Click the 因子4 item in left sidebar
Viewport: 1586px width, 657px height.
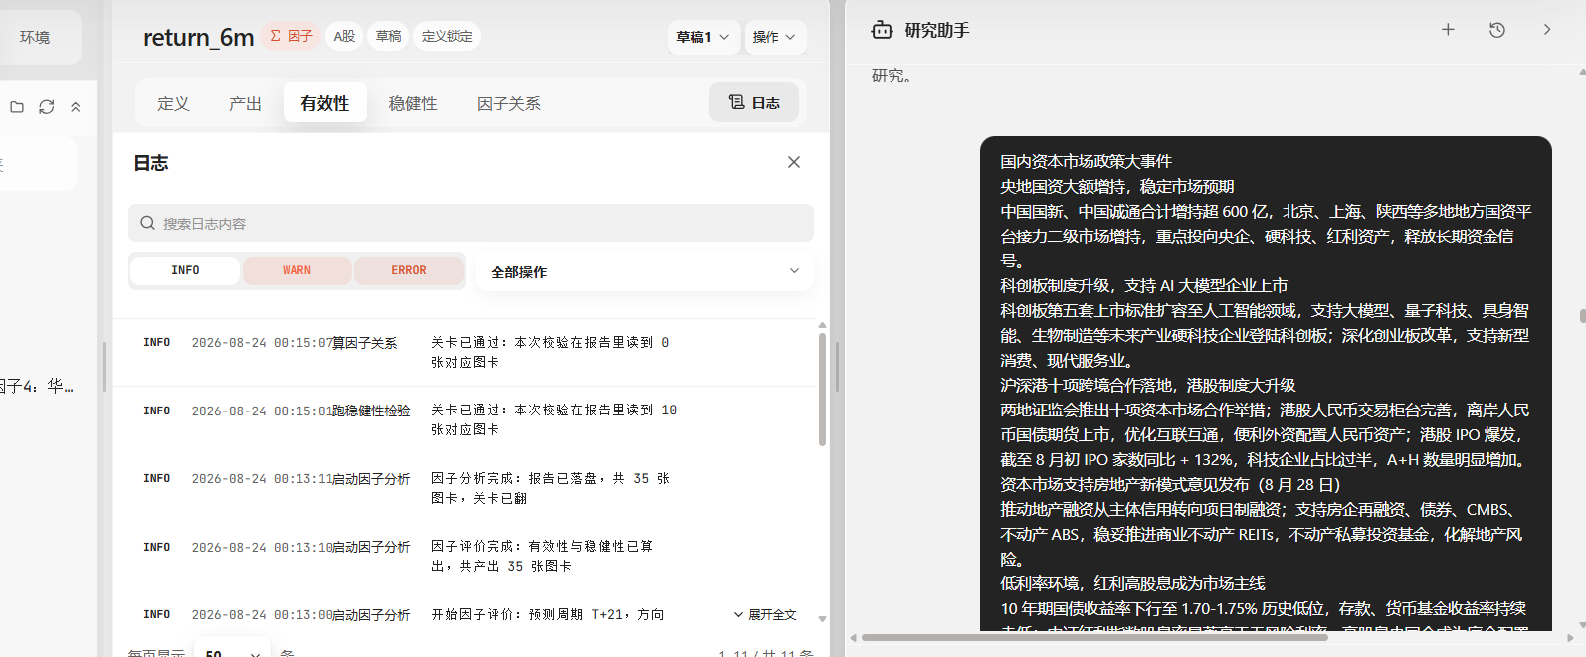point(36,386)
